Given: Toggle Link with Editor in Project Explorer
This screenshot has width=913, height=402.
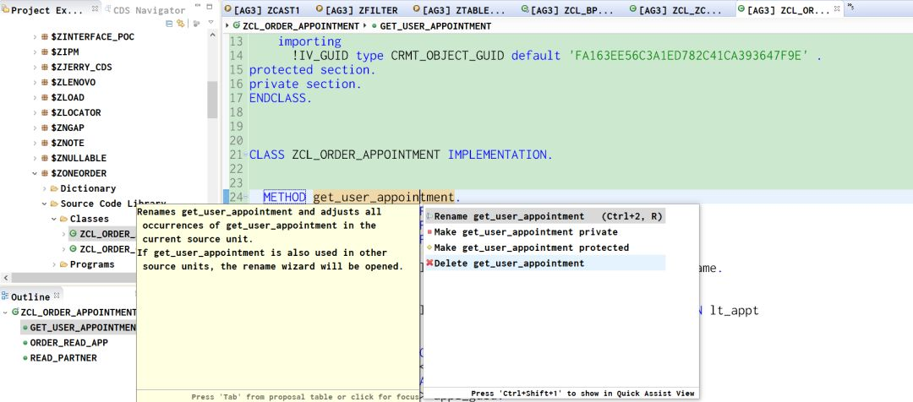Looking at the screenshot, I should pyautogui.click(x=181, y=24).
